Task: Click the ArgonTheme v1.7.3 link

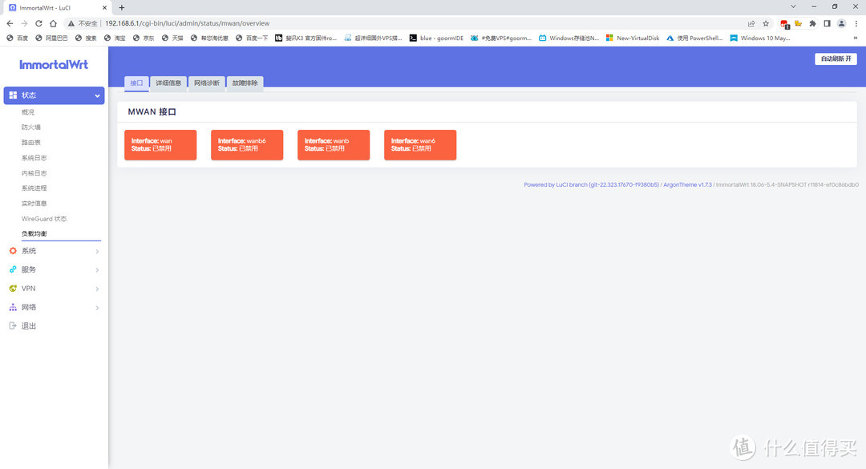Action: click(687, 184)
